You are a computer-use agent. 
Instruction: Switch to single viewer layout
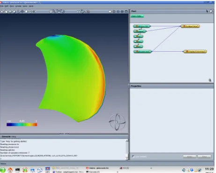pyautogui.click(x=110, y=11)
